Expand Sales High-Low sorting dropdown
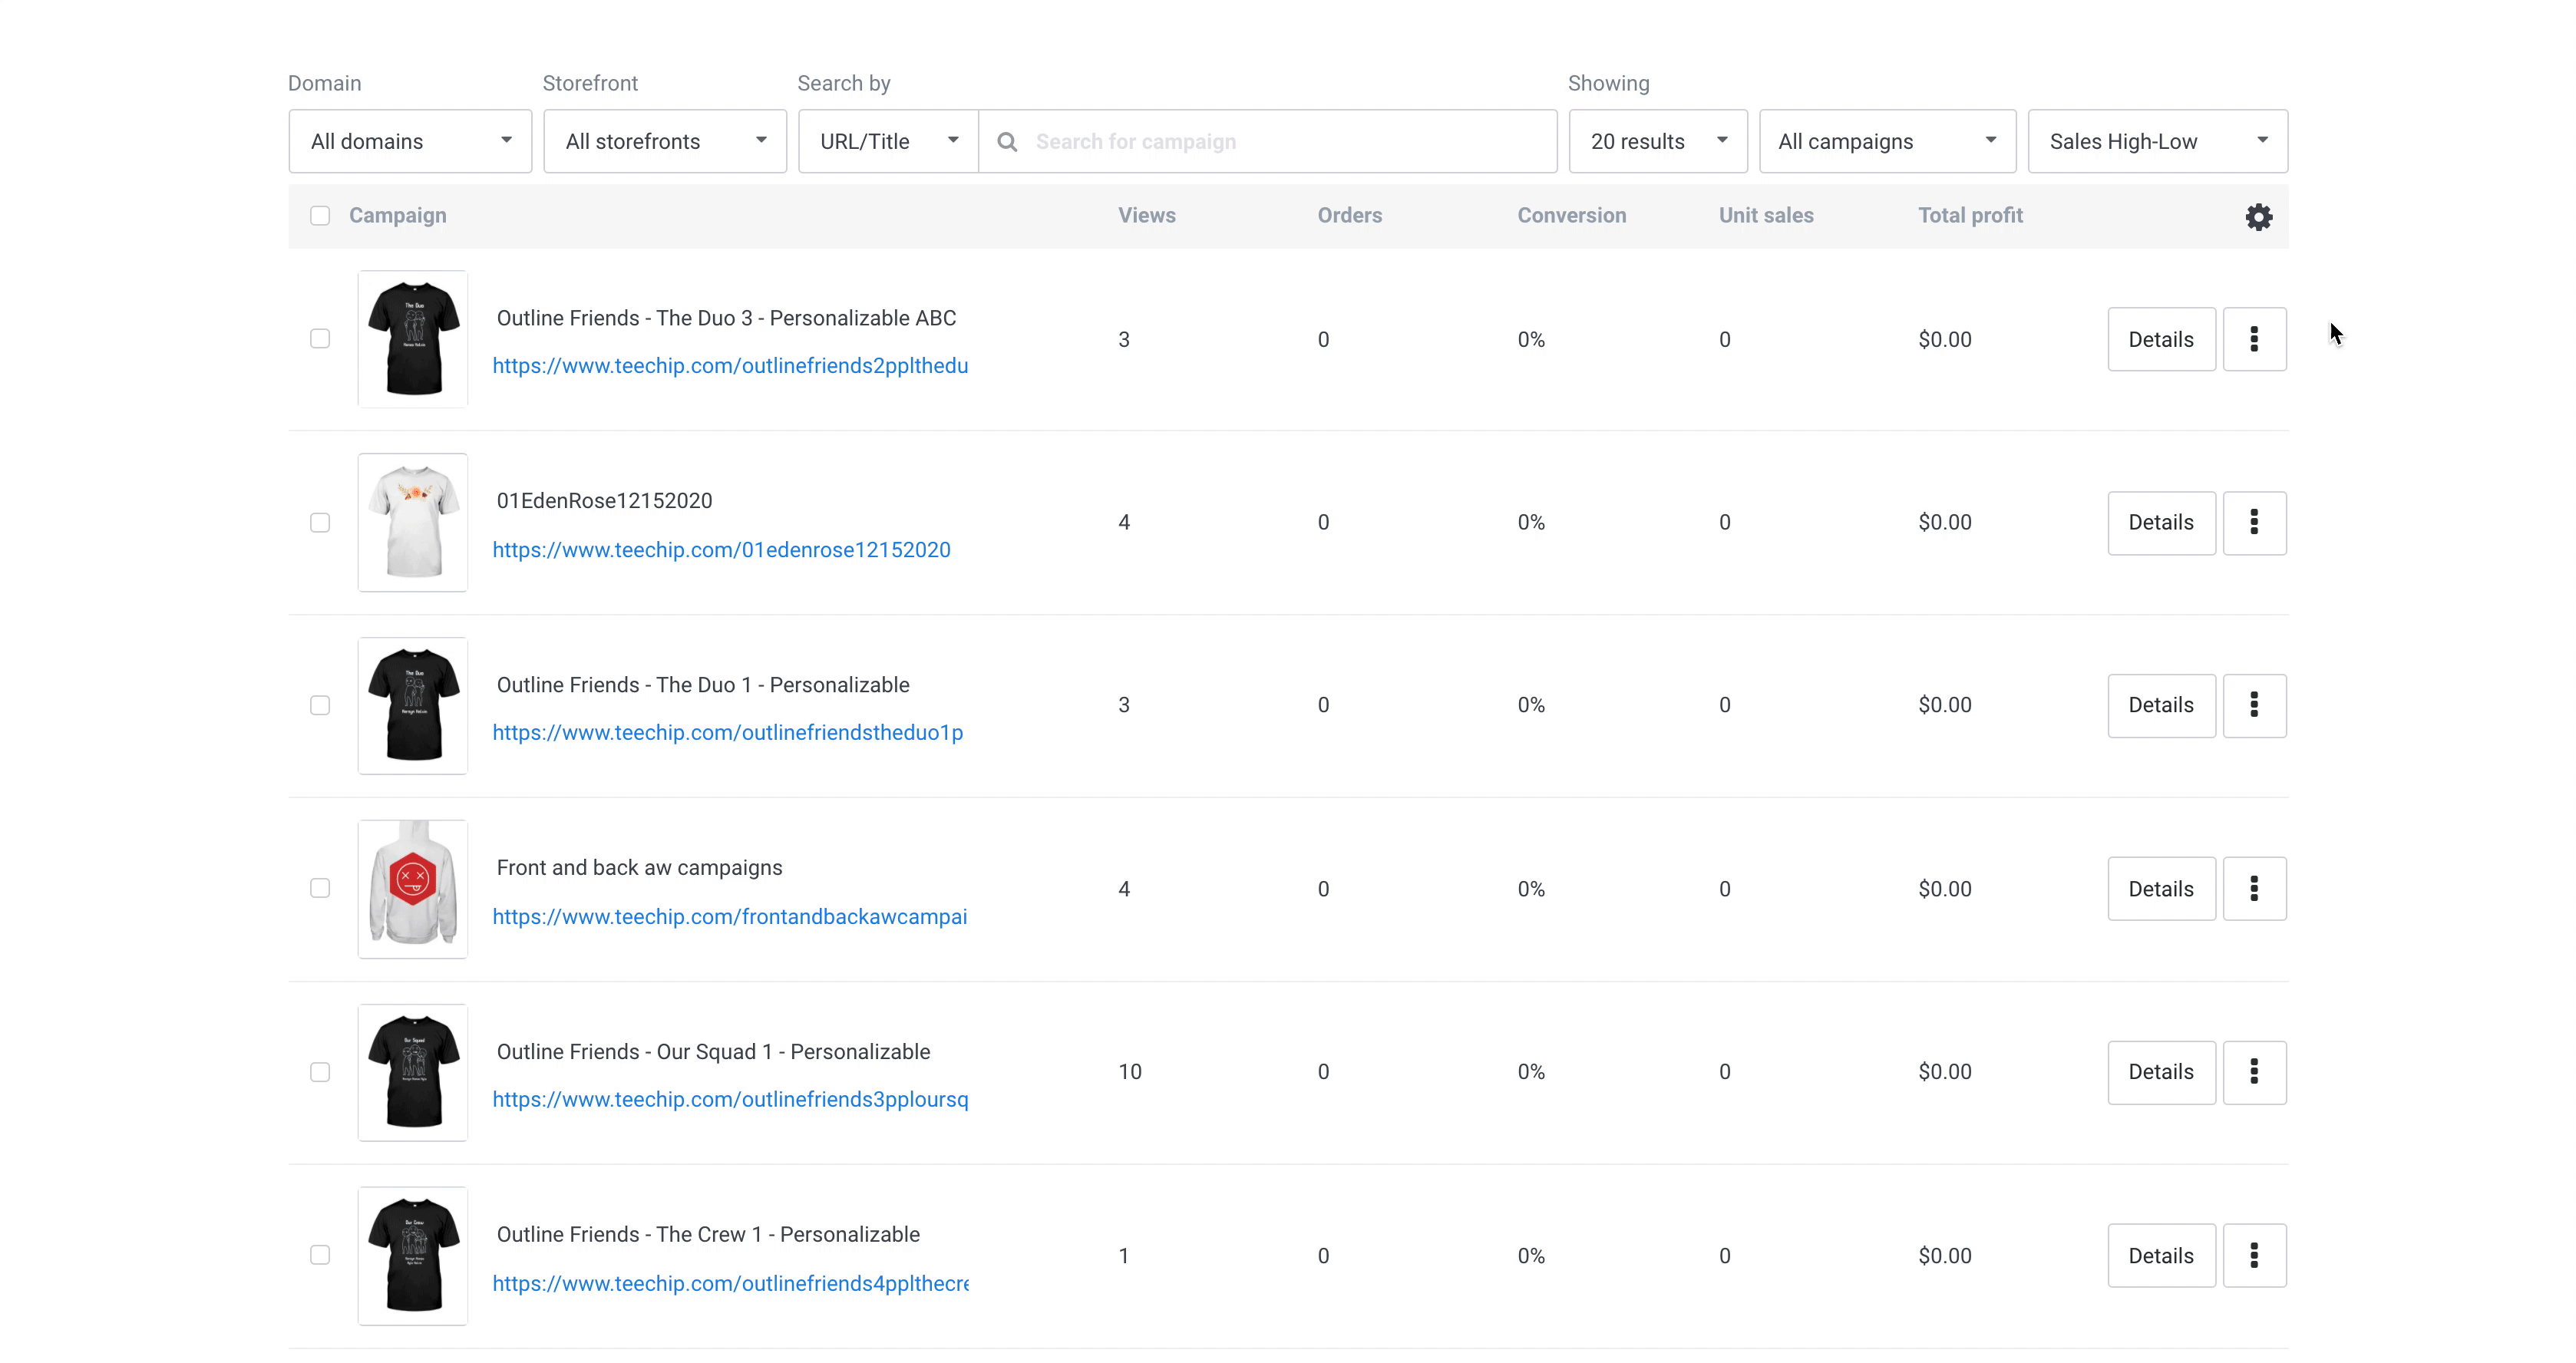Screen dimensions: 2576x1363 [2157, 140]
